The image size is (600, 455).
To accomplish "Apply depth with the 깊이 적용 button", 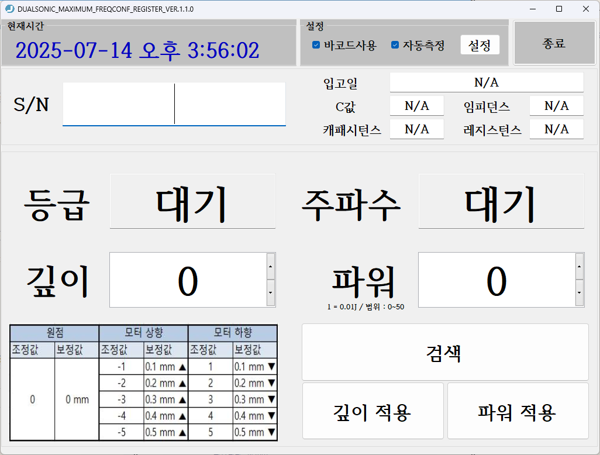I will (373, 411).
